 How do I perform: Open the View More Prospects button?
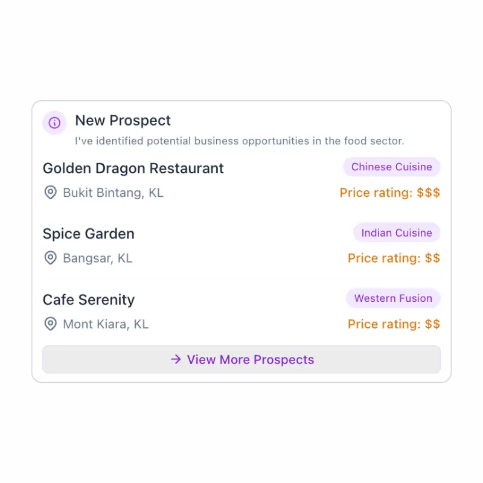click(x=241, y=359)
